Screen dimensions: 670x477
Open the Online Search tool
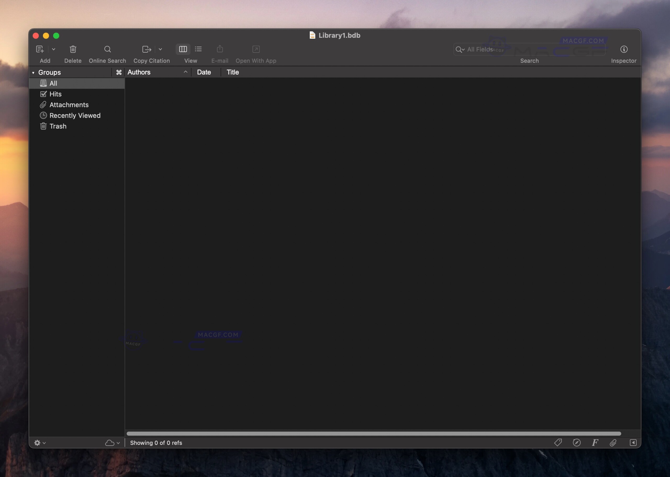coord(107,49)
